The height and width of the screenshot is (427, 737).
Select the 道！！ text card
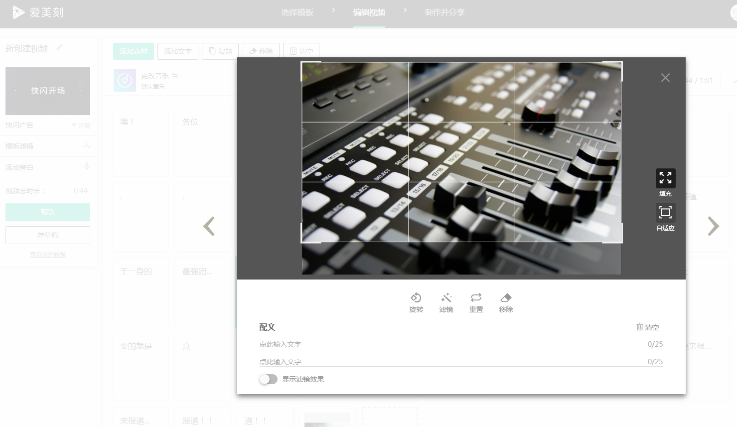pyautogui.click(x=265, y=418)
